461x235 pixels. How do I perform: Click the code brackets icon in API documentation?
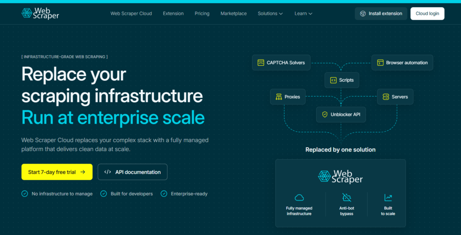pyautogui.click(x=108, y=172)
